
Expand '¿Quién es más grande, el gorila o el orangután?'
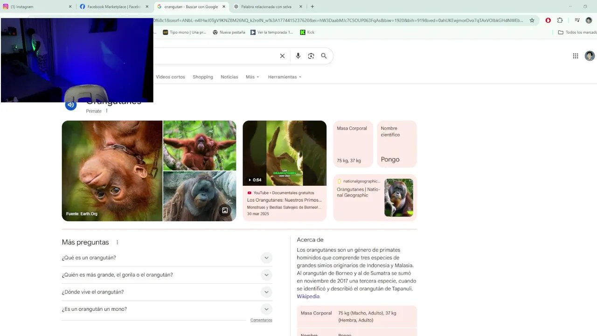[x=167, y=275]
